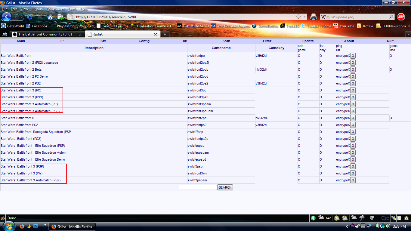
Task: Click the globe icon in the status bar
Action: [x=313, y=218]
